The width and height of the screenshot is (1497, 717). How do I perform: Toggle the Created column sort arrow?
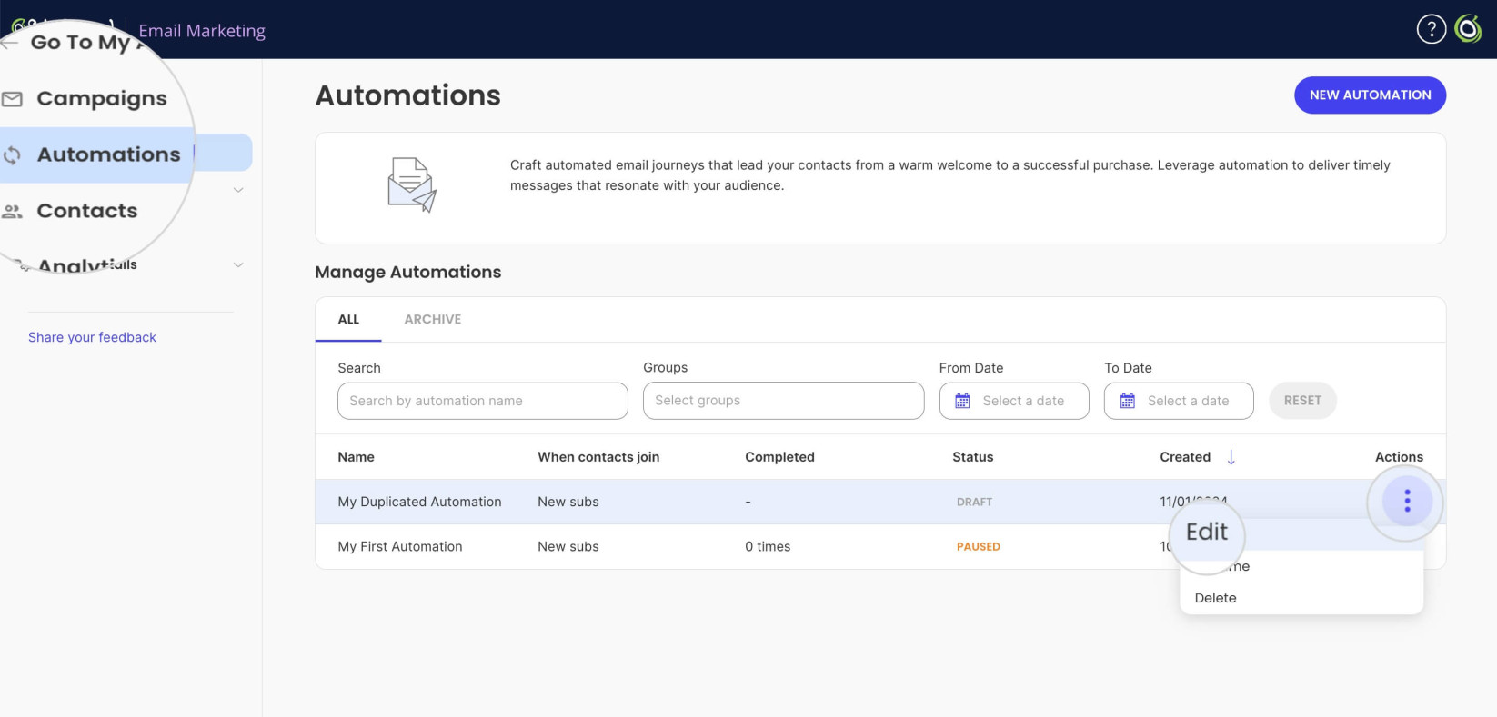(x=1231, y=457)
